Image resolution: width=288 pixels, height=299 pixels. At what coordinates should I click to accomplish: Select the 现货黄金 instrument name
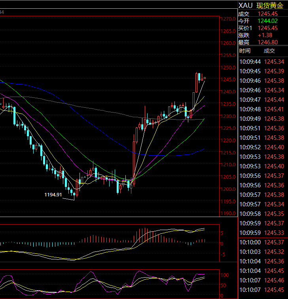[270, 6]
